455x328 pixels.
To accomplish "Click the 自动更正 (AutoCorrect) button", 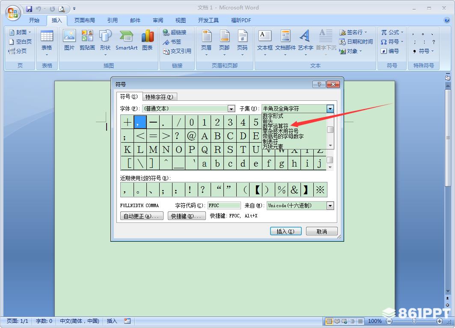I will [142, 216].
